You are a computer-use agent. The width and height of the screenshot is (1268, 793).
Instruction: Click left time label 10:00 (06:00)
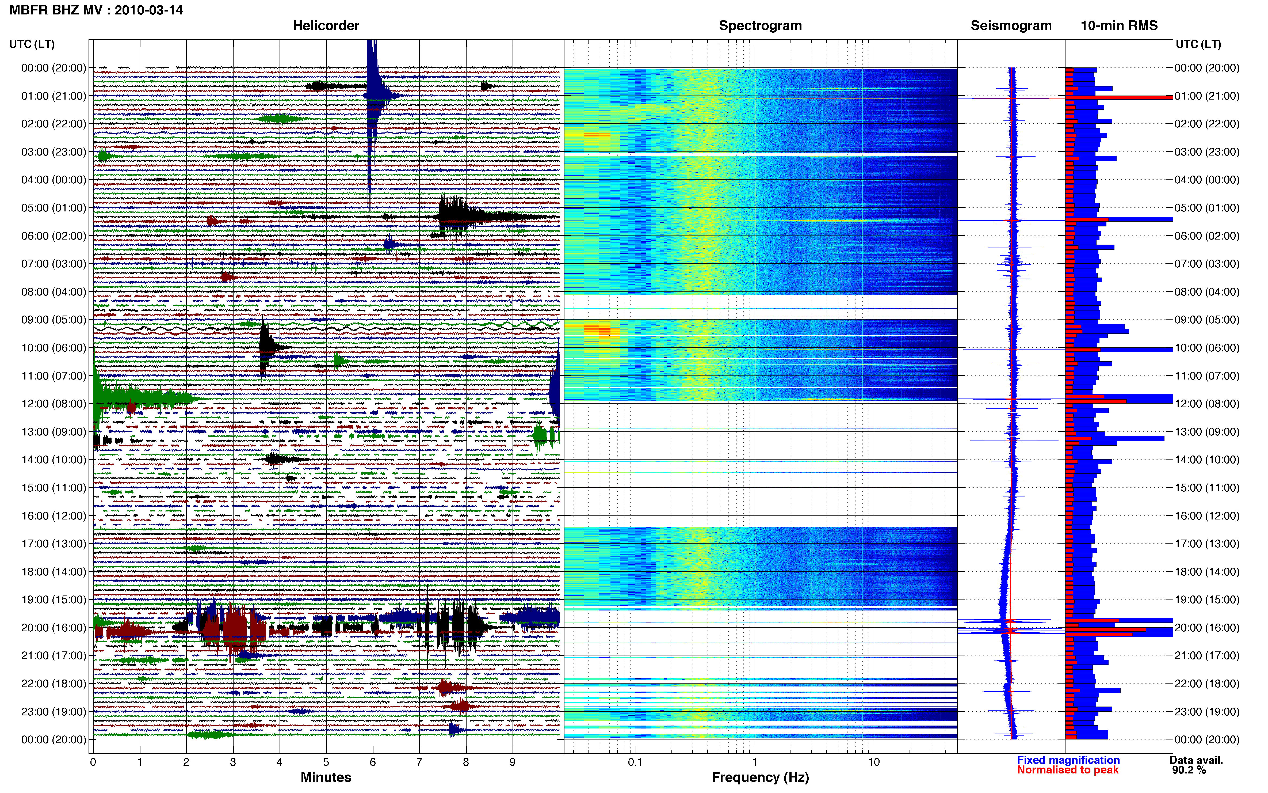[x=54, y=348]
